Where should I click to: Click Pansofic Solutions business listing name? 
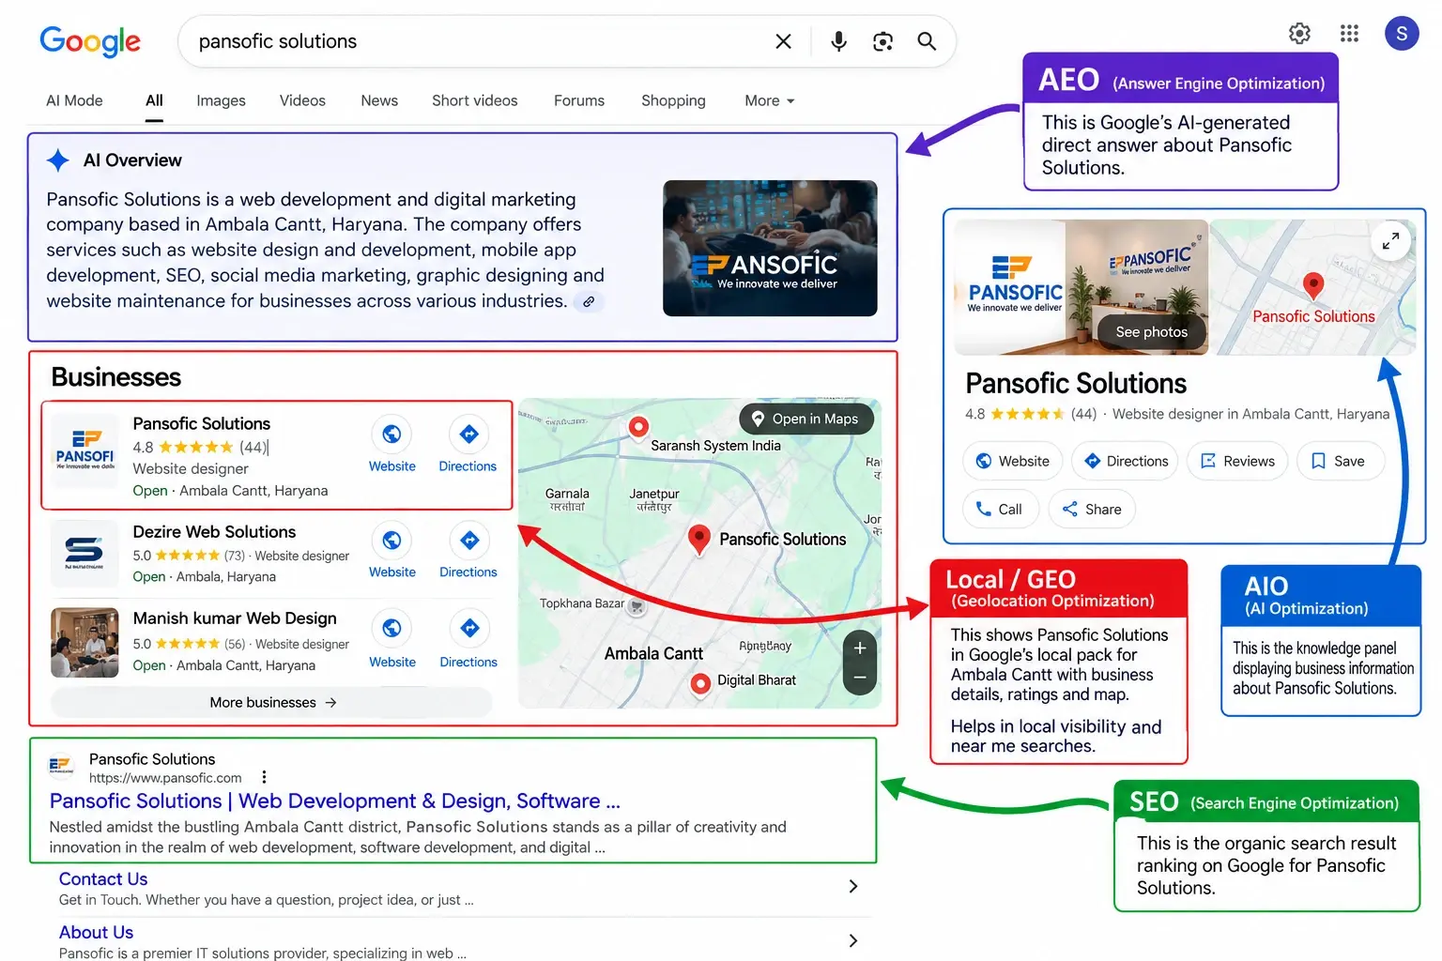click(x=201, y=423)
